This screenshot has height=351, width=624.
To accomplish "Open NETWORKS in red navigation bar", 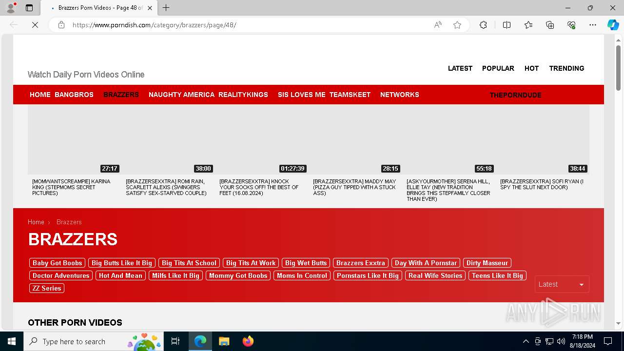I will point(400,95).
